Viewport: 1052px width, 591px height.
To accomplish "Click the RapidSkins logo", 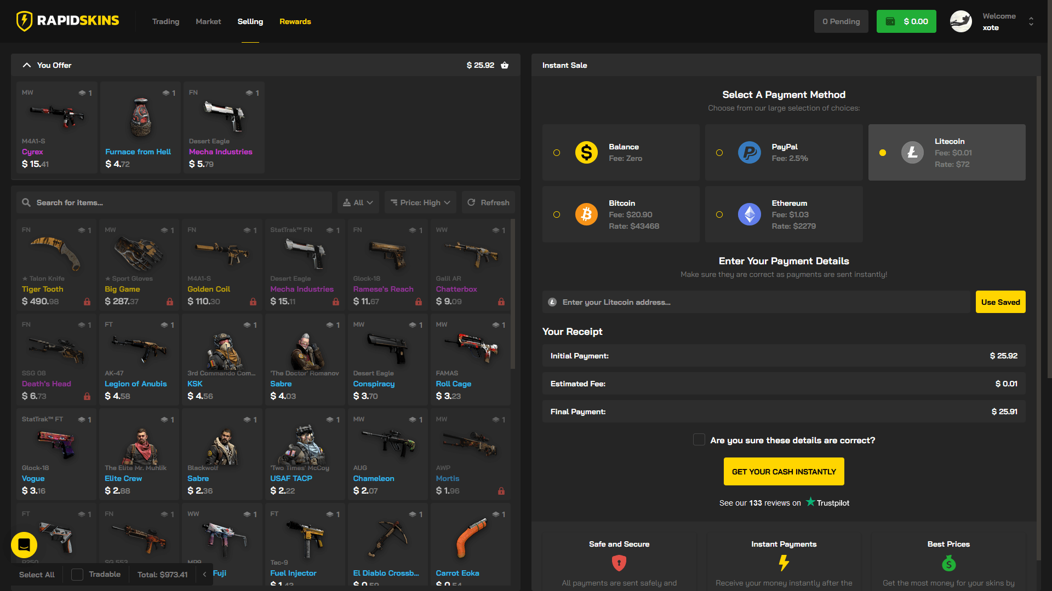I will click(x=67, y=21).
